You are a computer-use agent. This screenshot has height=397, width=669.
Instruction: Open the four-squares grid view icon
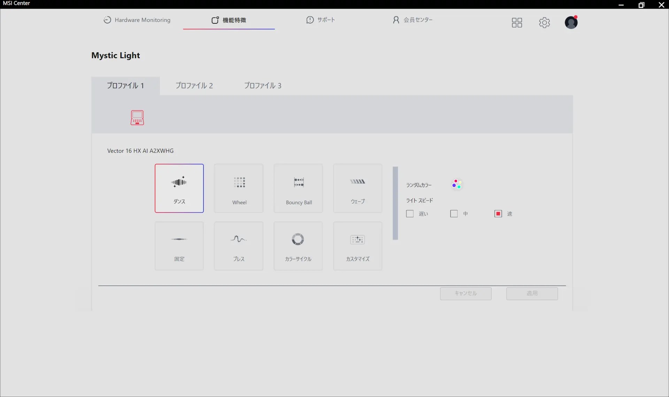click(x=517, y=23)
